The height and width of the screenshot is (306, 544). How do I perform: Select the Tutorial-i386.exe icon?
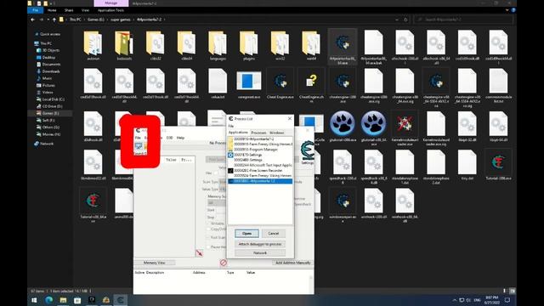[498, 162]
